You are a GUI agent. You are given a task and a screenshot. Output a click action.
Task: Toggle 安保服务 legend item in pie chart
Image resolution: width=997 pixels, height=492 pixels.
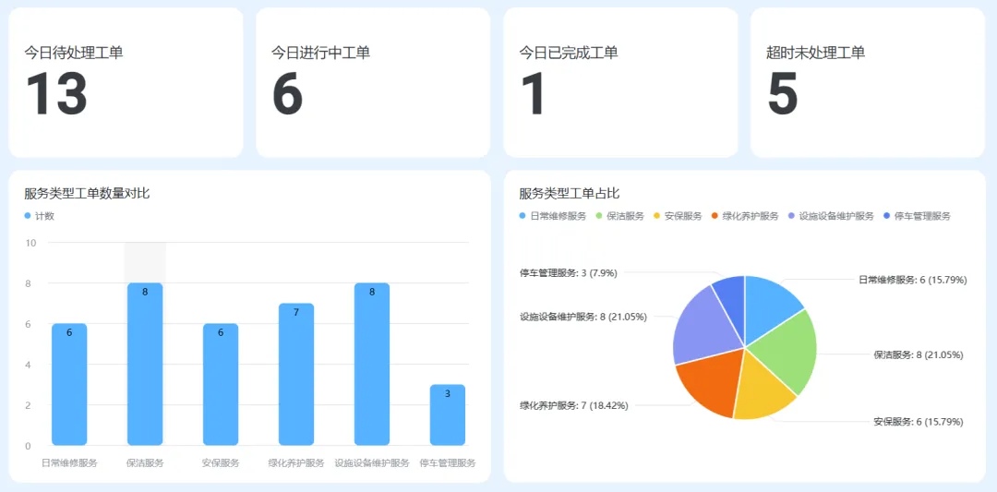pyautogui.click(x=678, y=216)
